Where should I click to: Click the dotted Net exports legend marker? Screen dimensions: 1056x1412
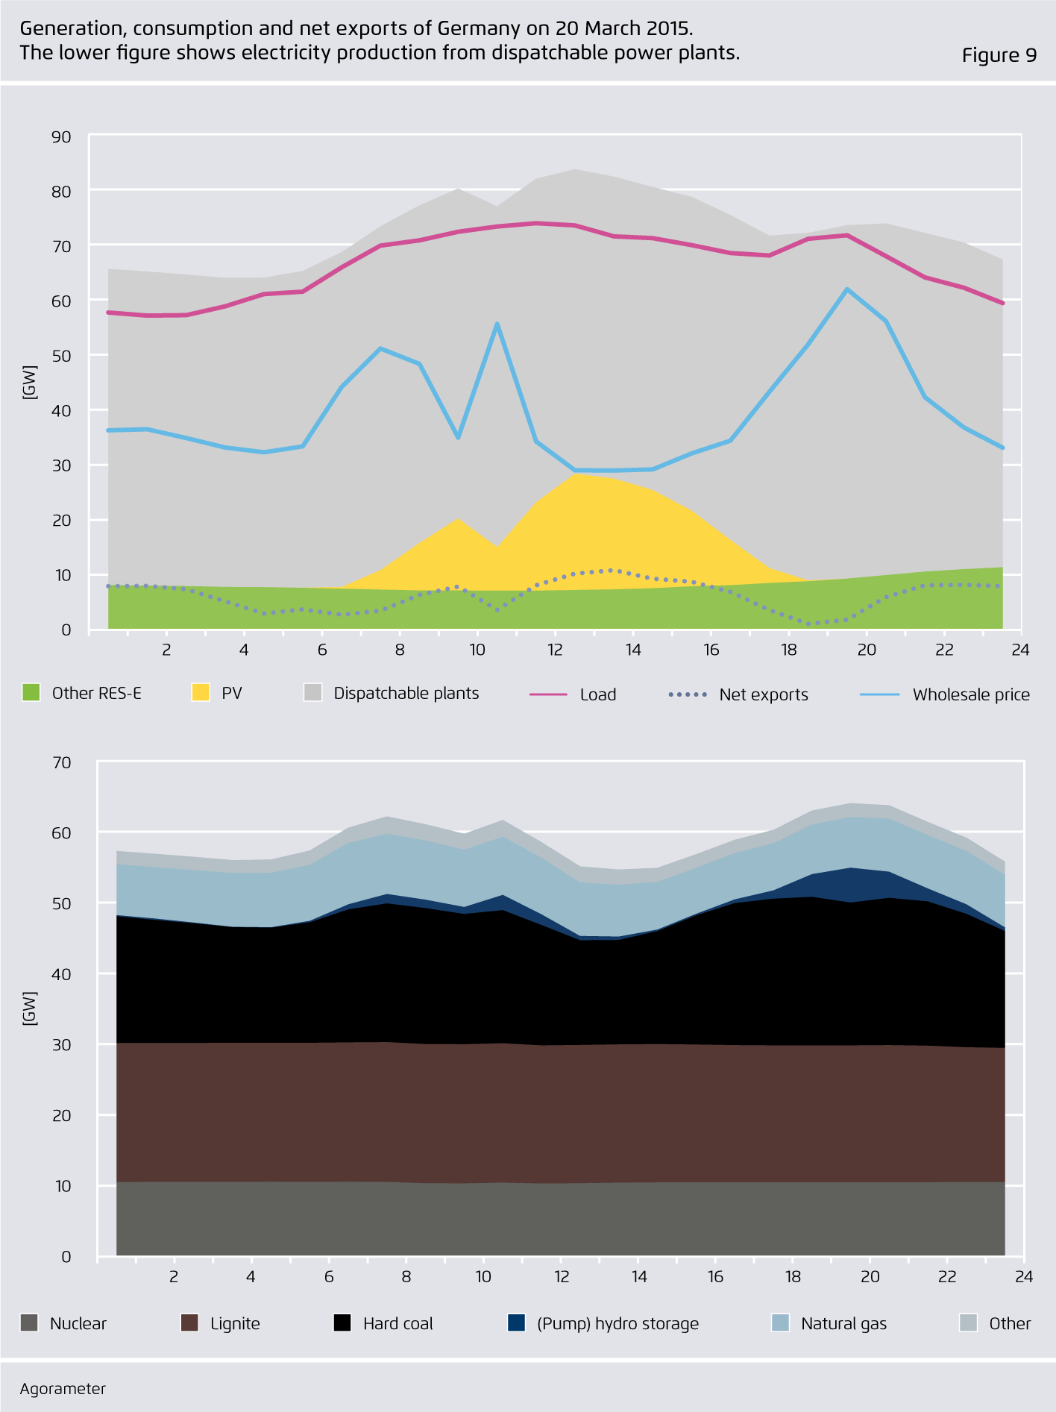click(x=688, y=694)
